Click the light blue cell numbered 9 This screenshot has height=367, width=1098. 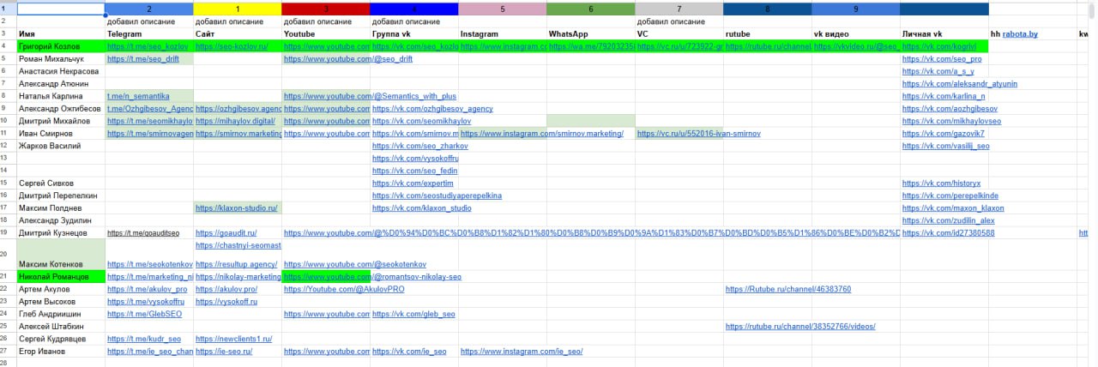(856, 9)
